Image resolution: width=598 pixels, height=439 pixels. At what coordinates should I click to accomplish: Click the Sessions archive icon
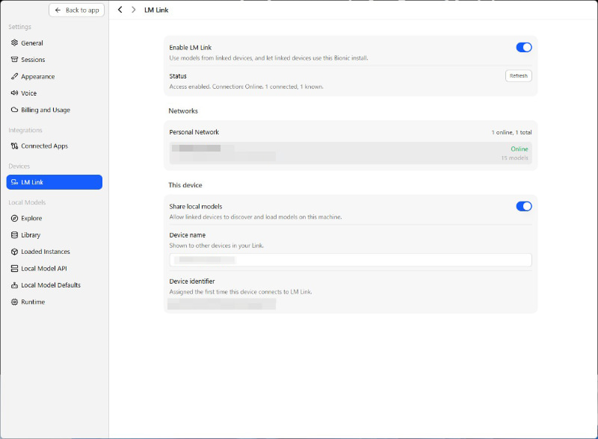pyautogui.click(x=14, y=60)
